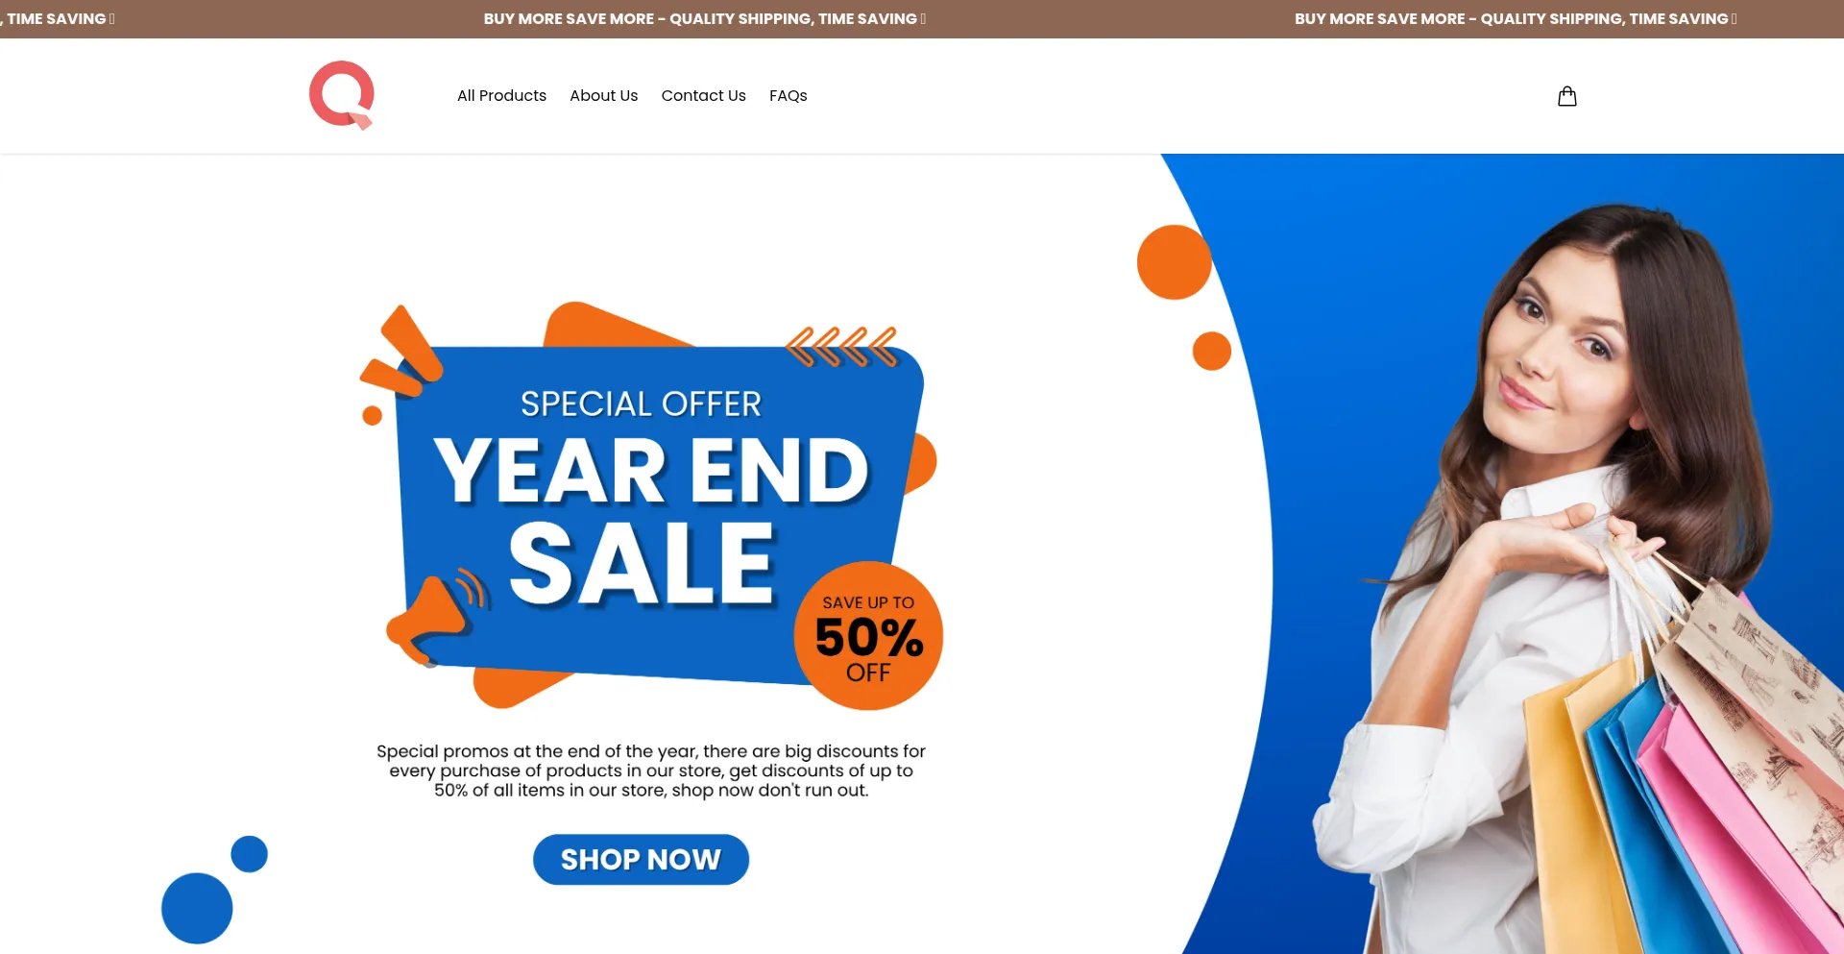Click the Special promos description paragraph
Screen dimensions: 1844x954
[x=651, y=771]
